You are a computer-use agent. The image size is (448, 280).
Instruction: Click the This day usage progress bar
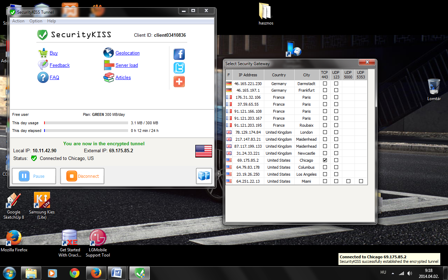click(86, 123)
